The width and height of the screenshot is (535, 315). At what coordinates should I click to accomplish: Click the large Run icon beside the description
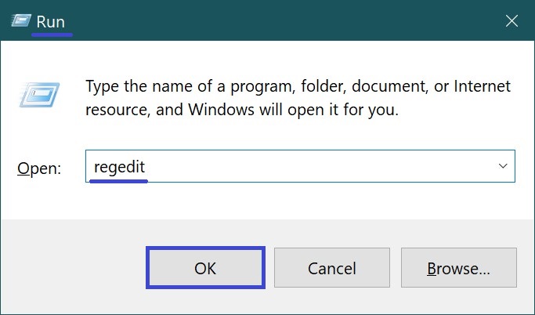pyautogui.click(x=40, y=95)
